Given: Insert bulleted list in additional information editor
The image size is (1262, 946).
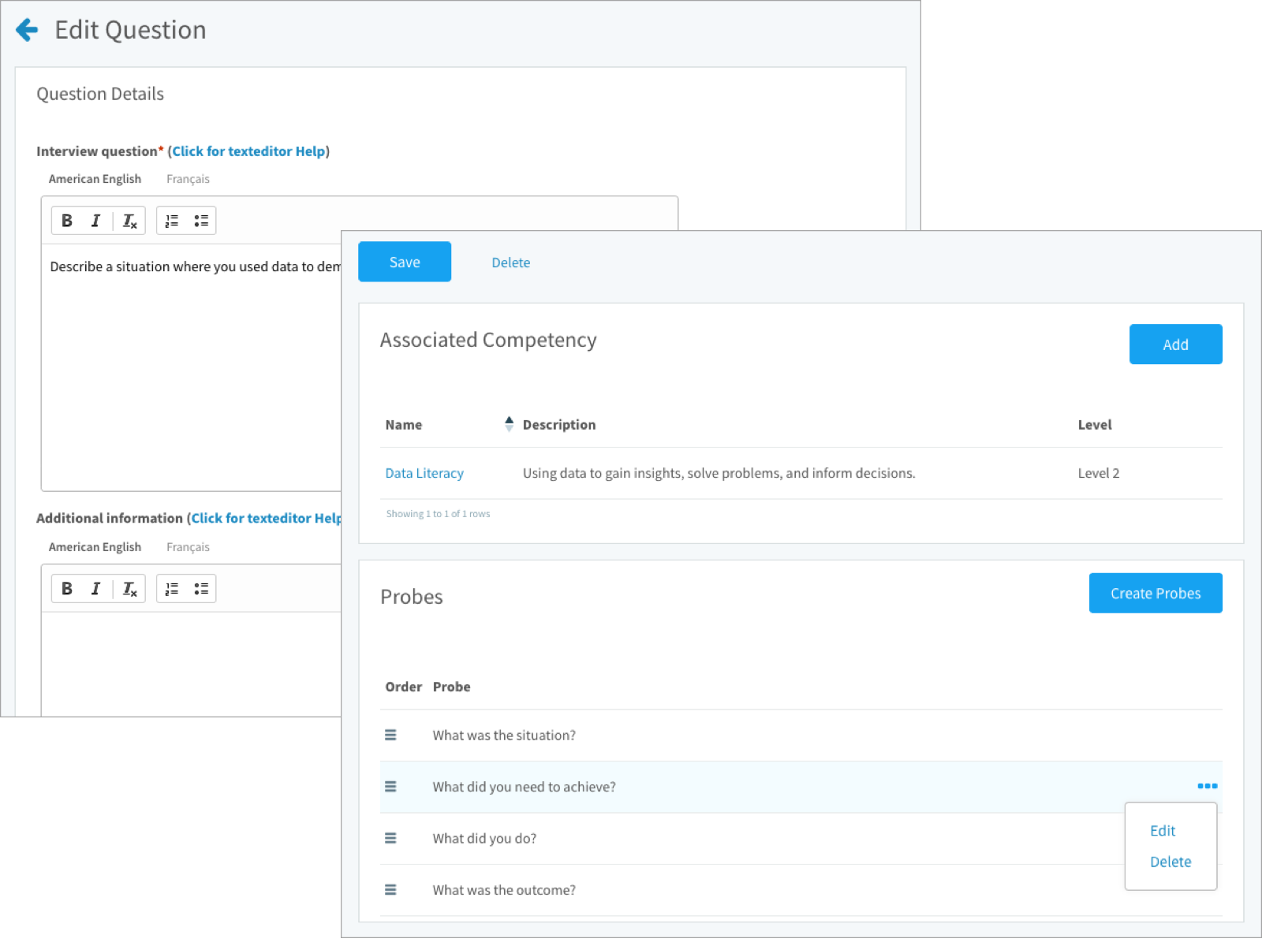Looking at the screenshot, I should click(201, 589).
